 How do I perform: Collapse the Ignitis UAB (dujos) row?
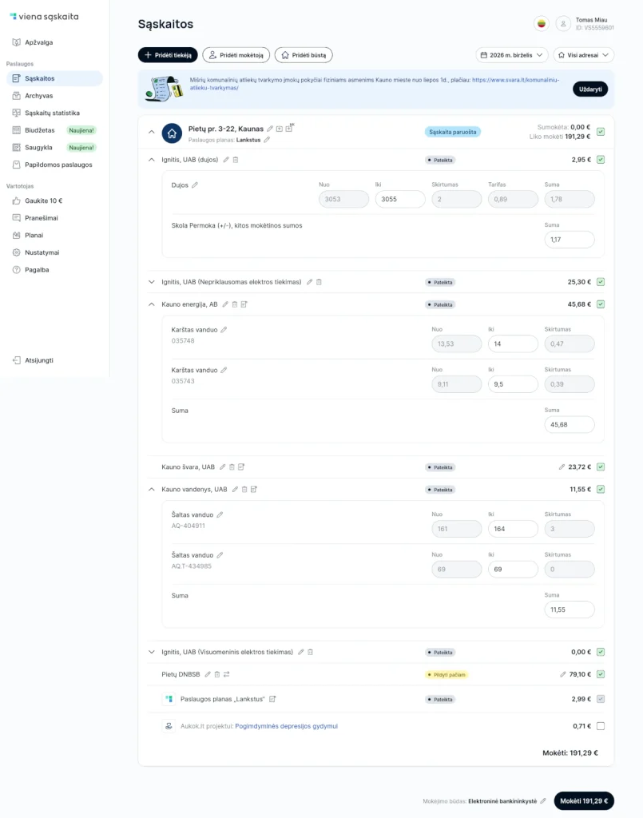[152, 160]
